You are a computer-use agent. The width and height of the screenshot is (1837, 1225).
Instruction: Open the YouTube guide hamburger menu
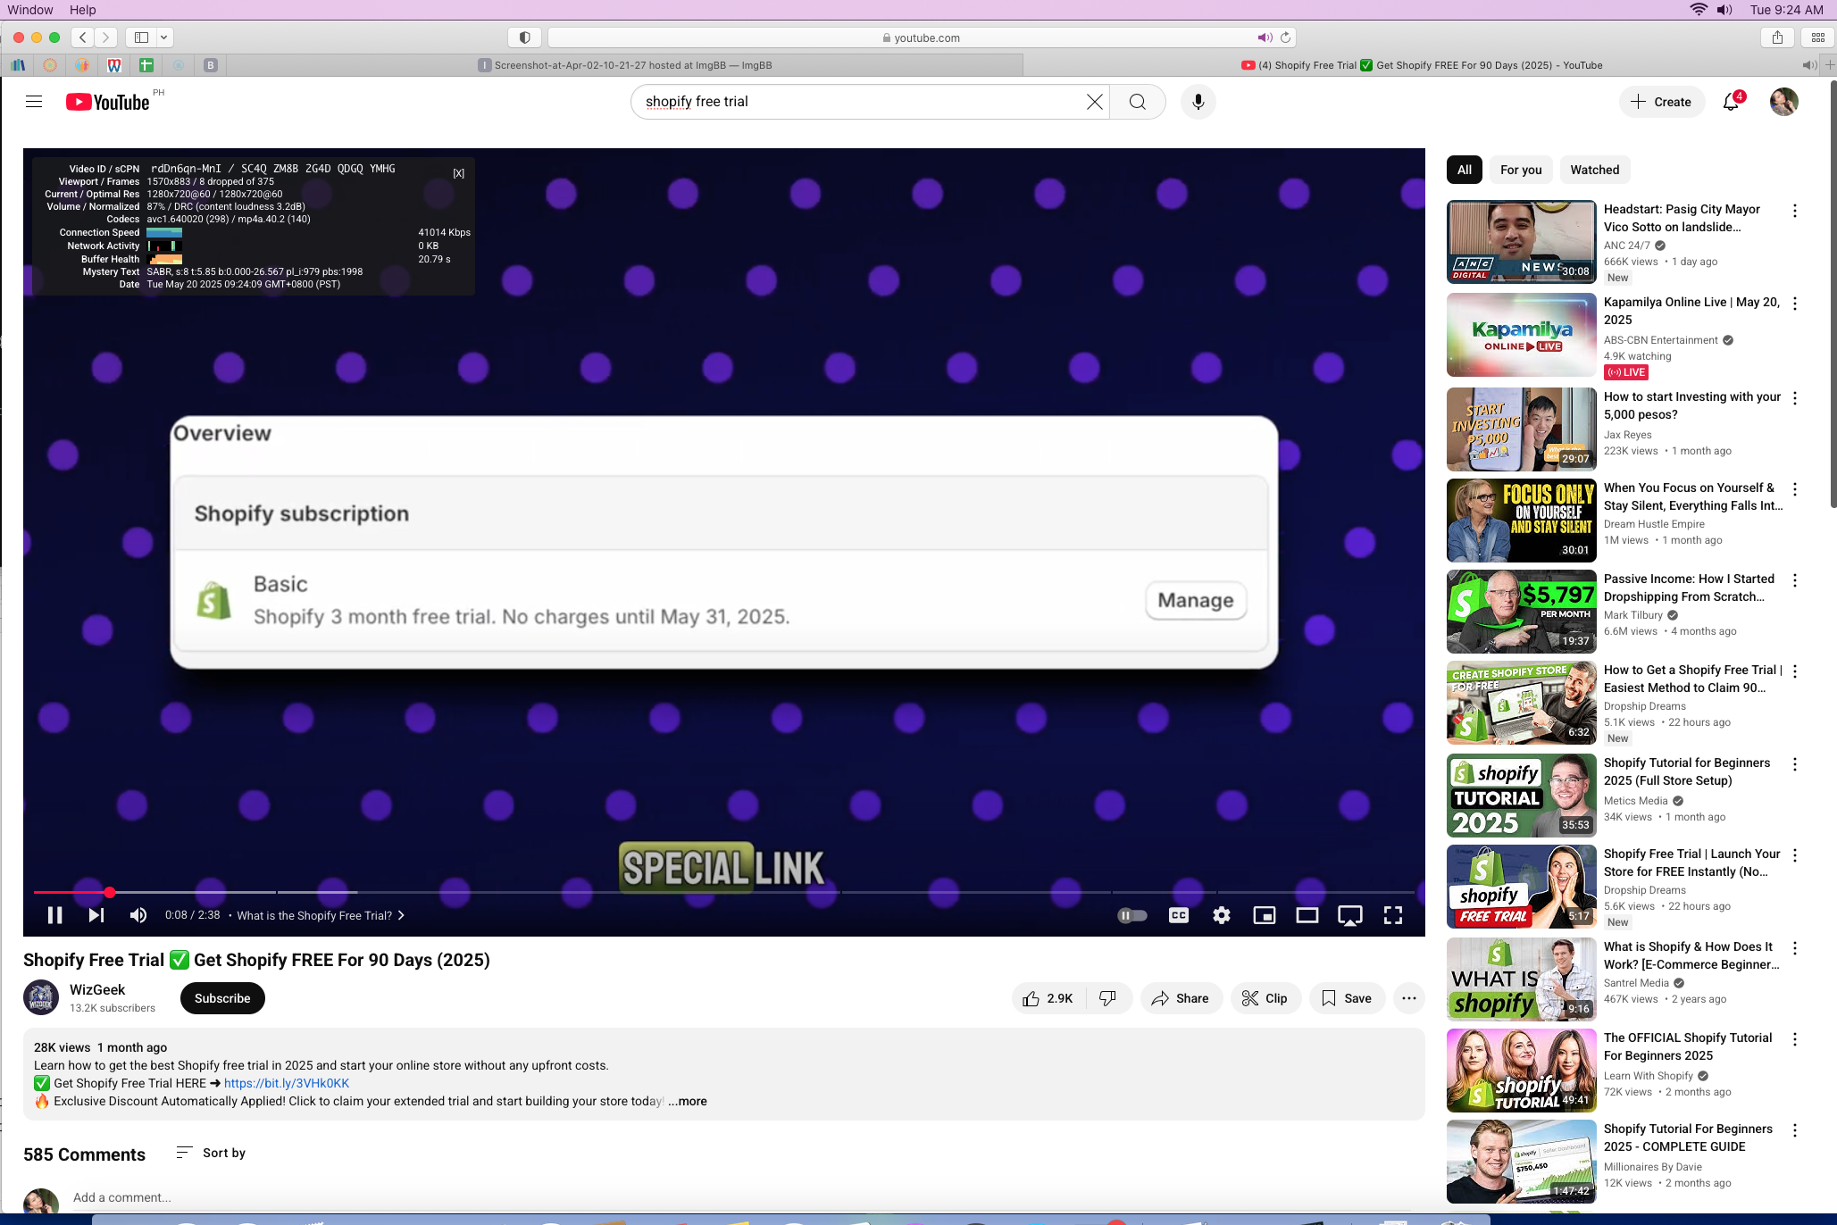point(34,102)
